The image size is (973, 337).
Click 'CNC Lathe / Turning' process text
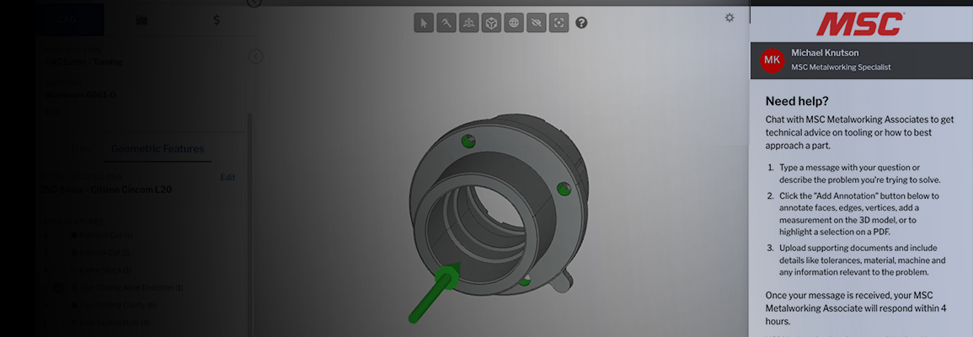pos(83,62)
